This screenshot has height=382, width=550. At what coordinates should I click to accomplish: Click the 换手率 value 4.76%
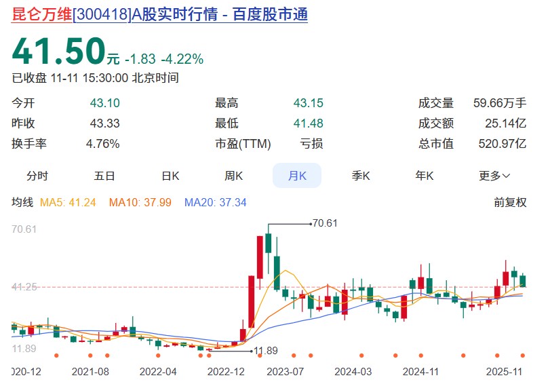(x=103, y=144)
